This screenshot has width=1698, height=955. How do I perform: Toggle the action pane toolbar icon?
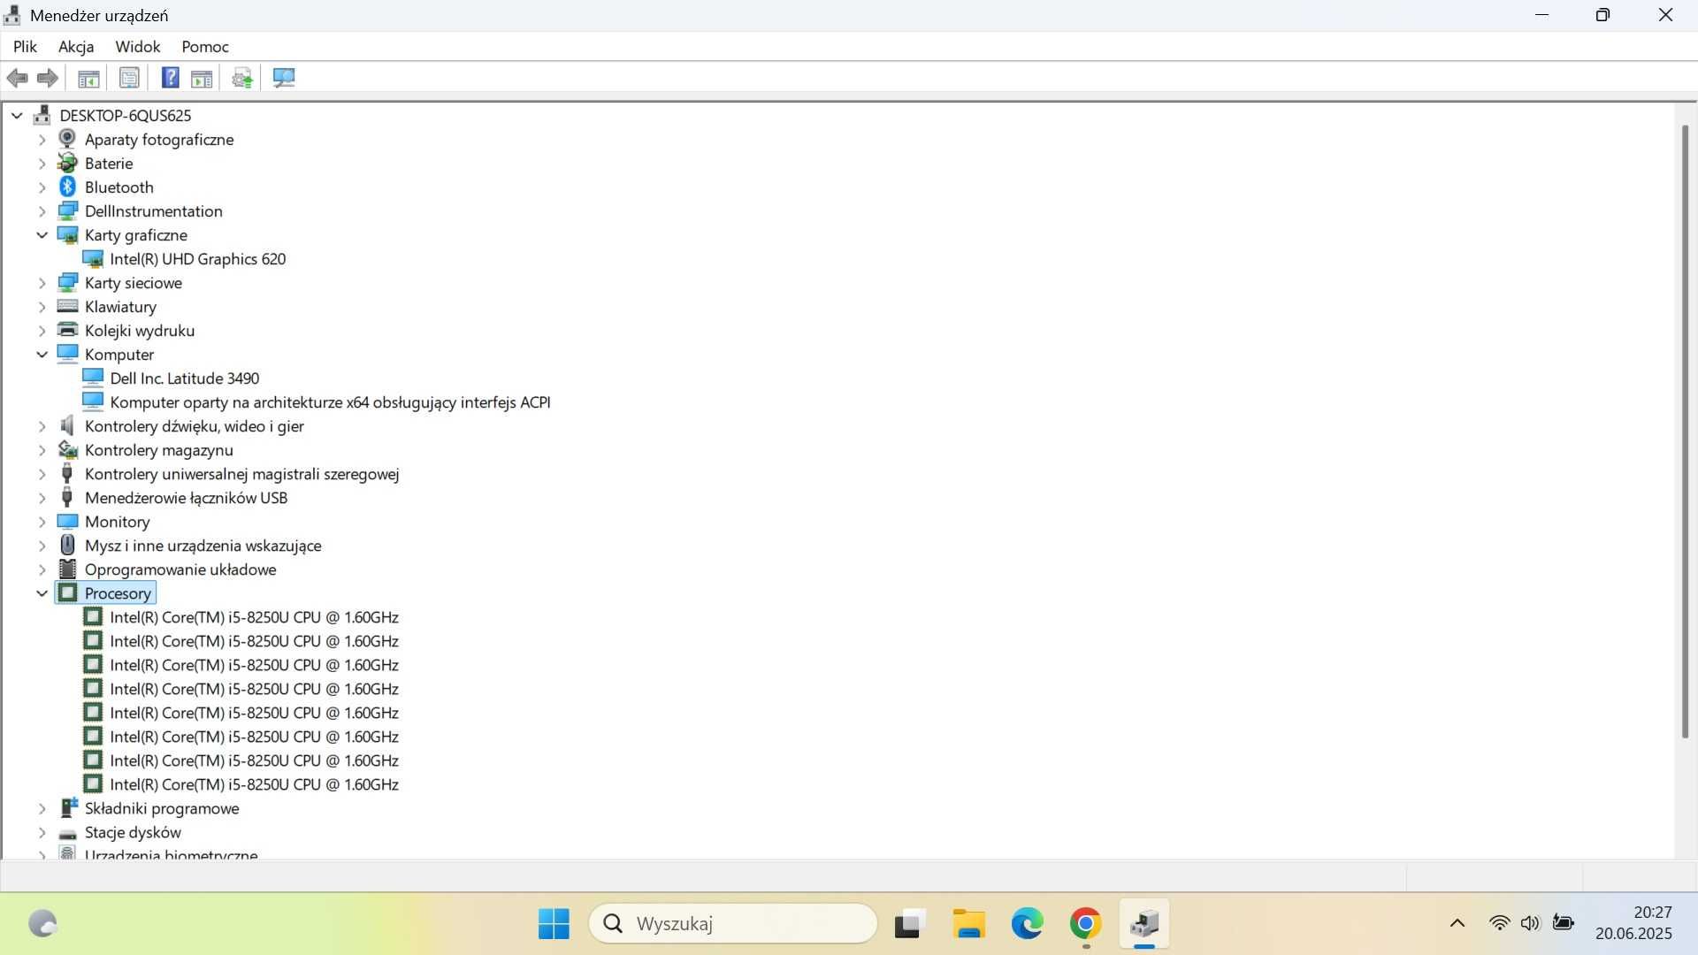pos(202,79)
